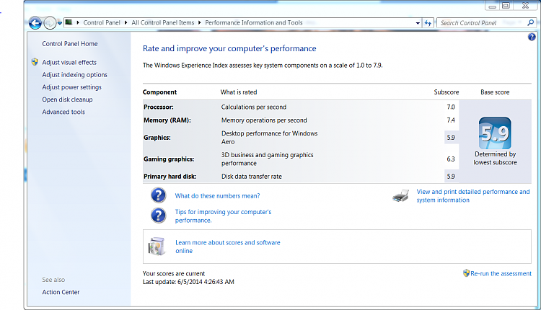Select the Gaming graphics subscore 6.3
This screenshot has height=310, width=541.
(451, 159)
